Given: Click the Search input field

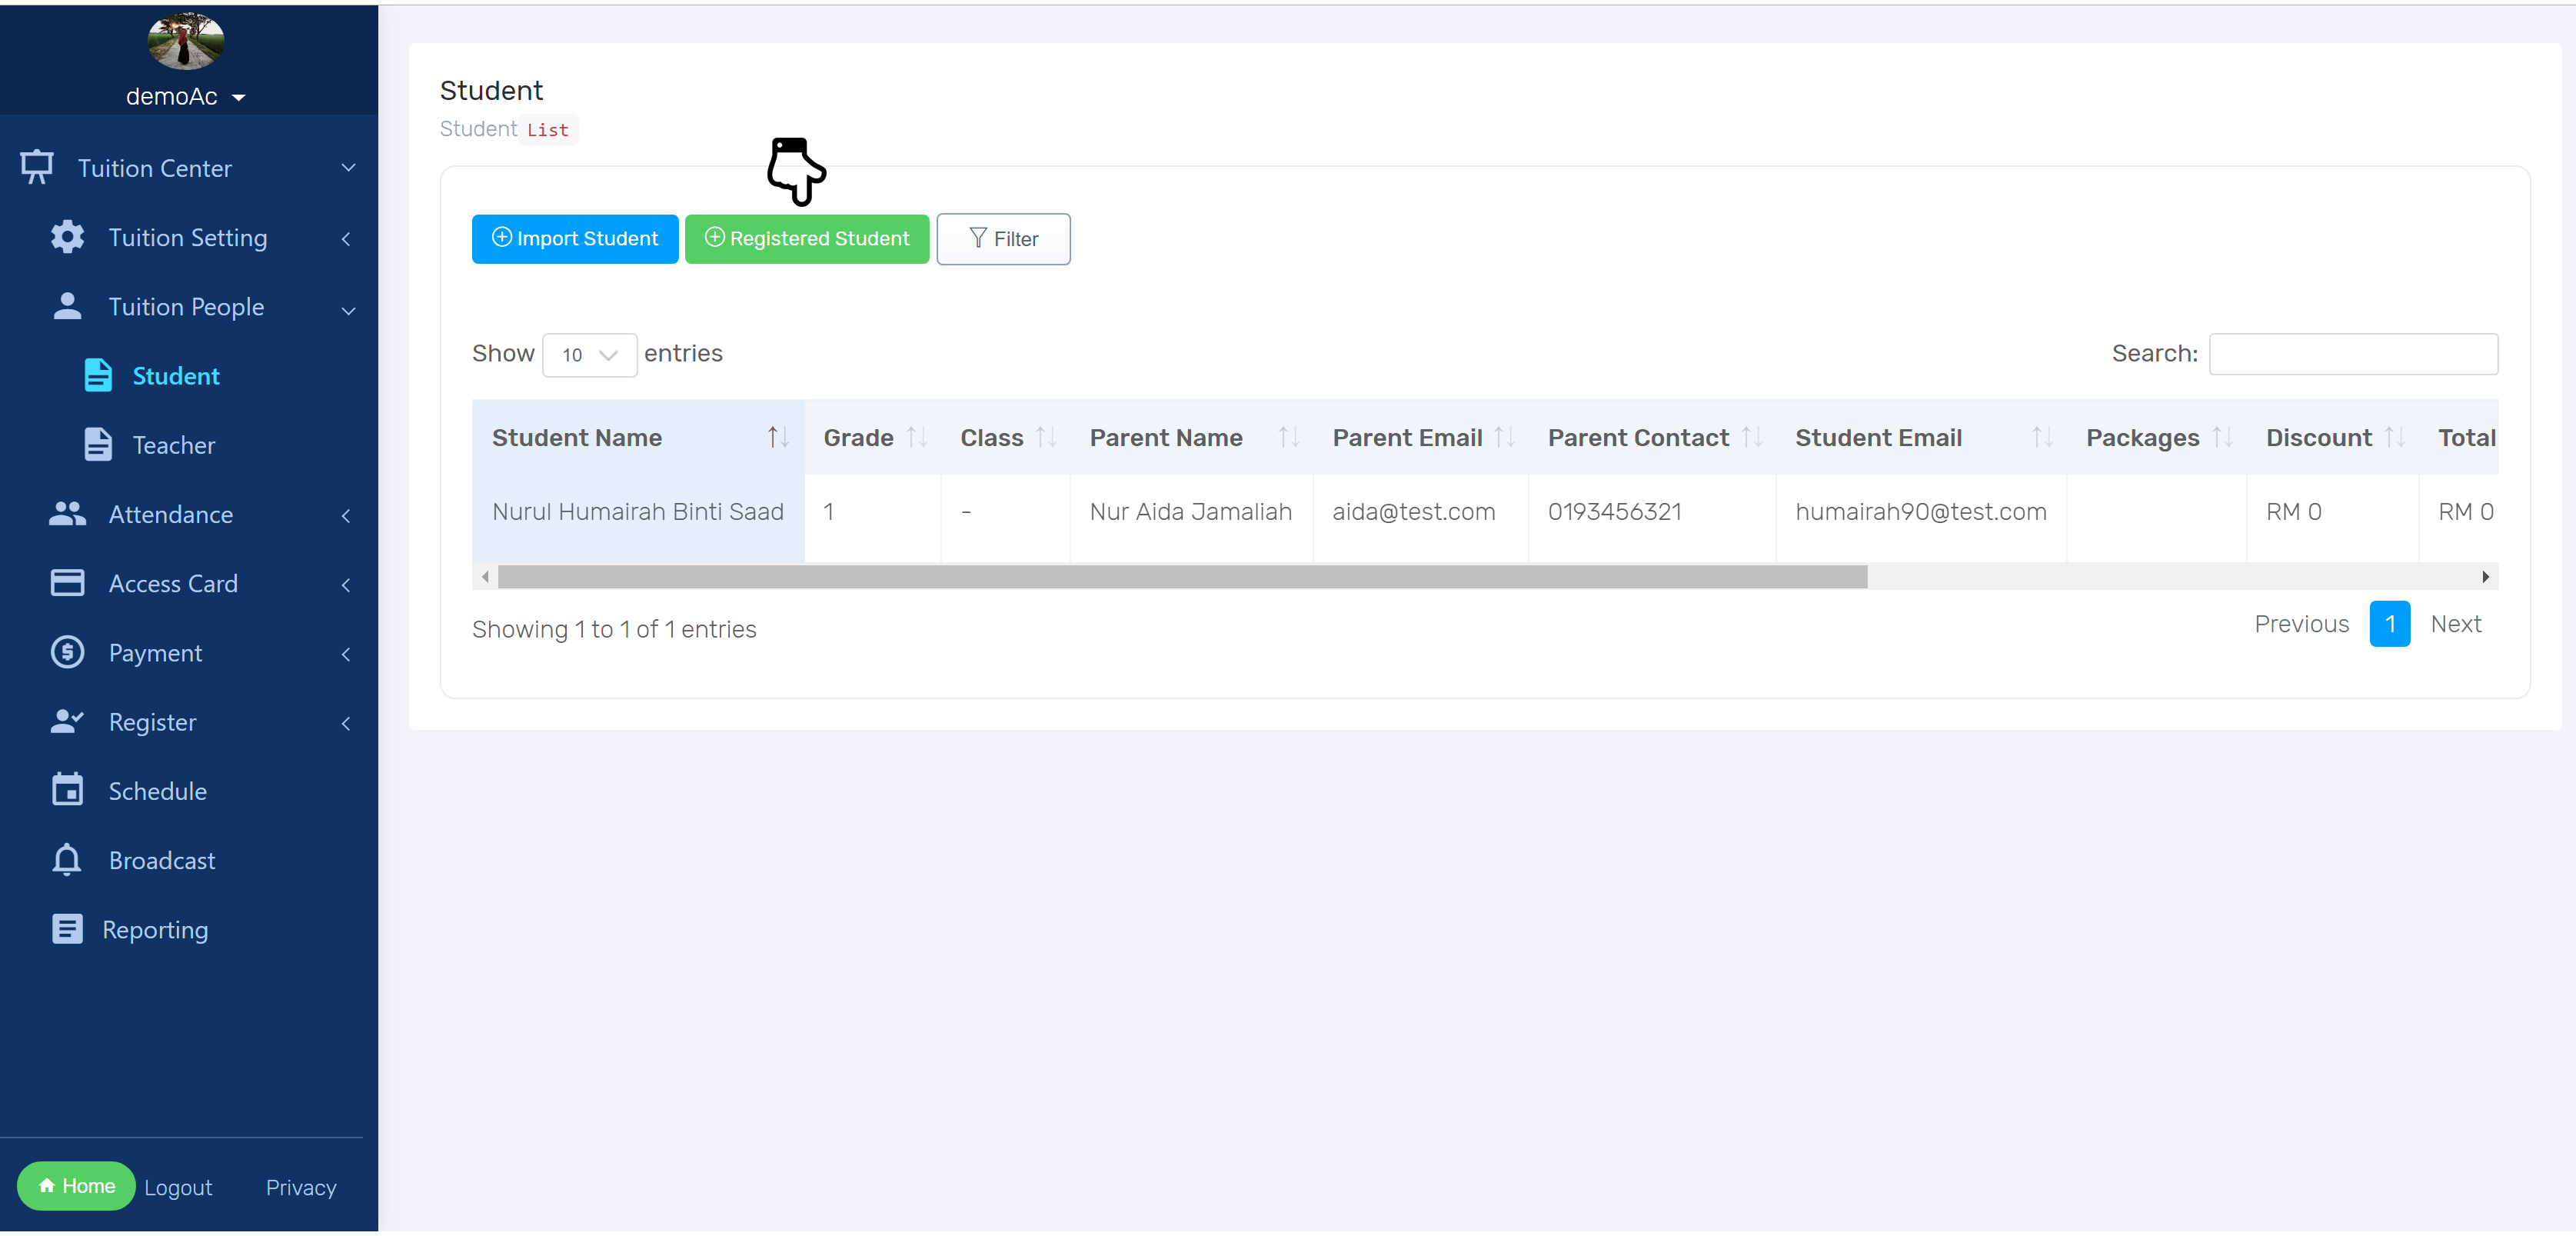Looking at the screenshot, I should click(x=2353, y=354).
